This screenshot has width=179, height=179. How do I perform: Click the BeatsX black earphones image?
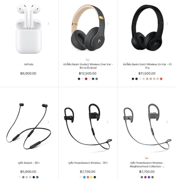point(29,126)
